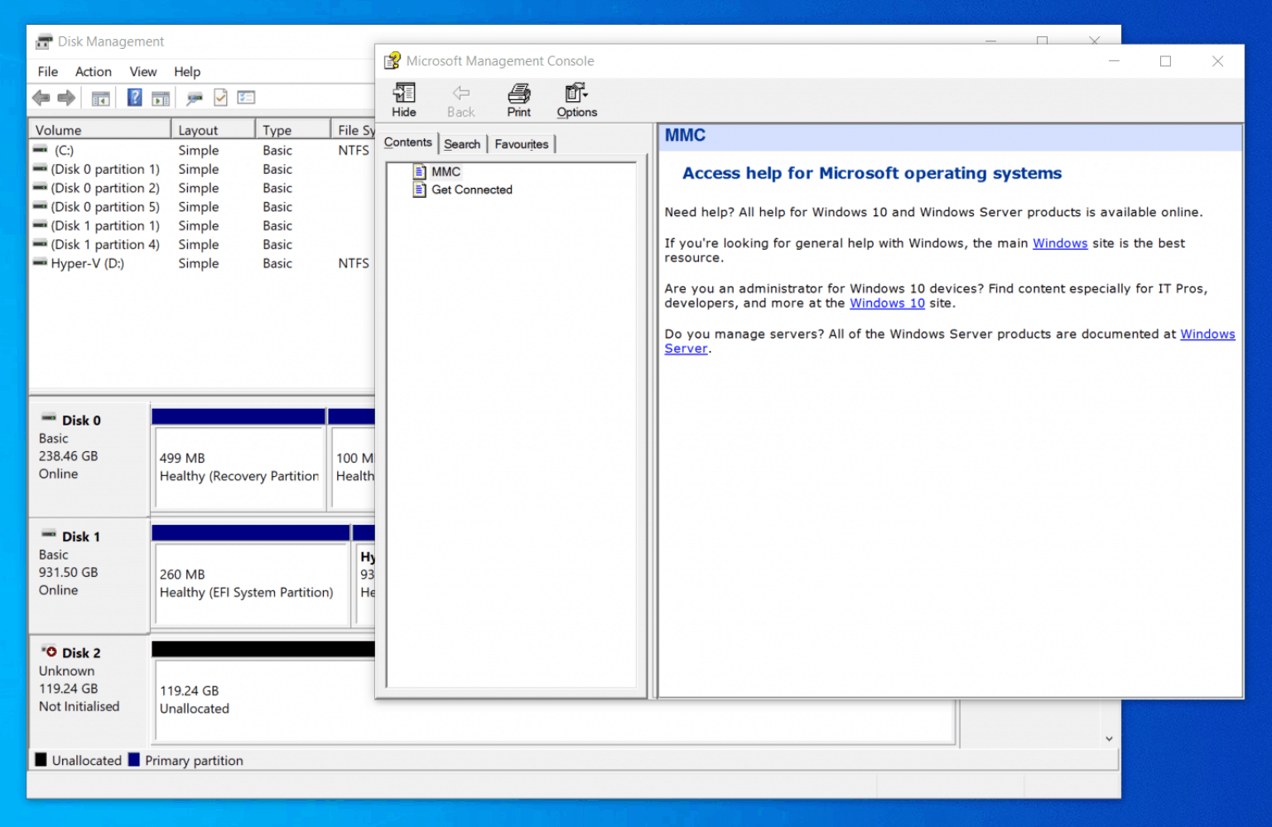Follow the Windows site link
This screenshot has width=1272, height=827.
(x=1060, y=243)
